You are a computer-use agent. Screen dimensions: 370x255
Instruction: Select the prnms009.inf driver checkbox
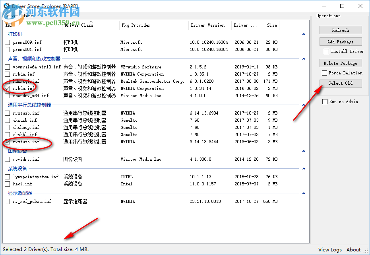coord(7,42)
